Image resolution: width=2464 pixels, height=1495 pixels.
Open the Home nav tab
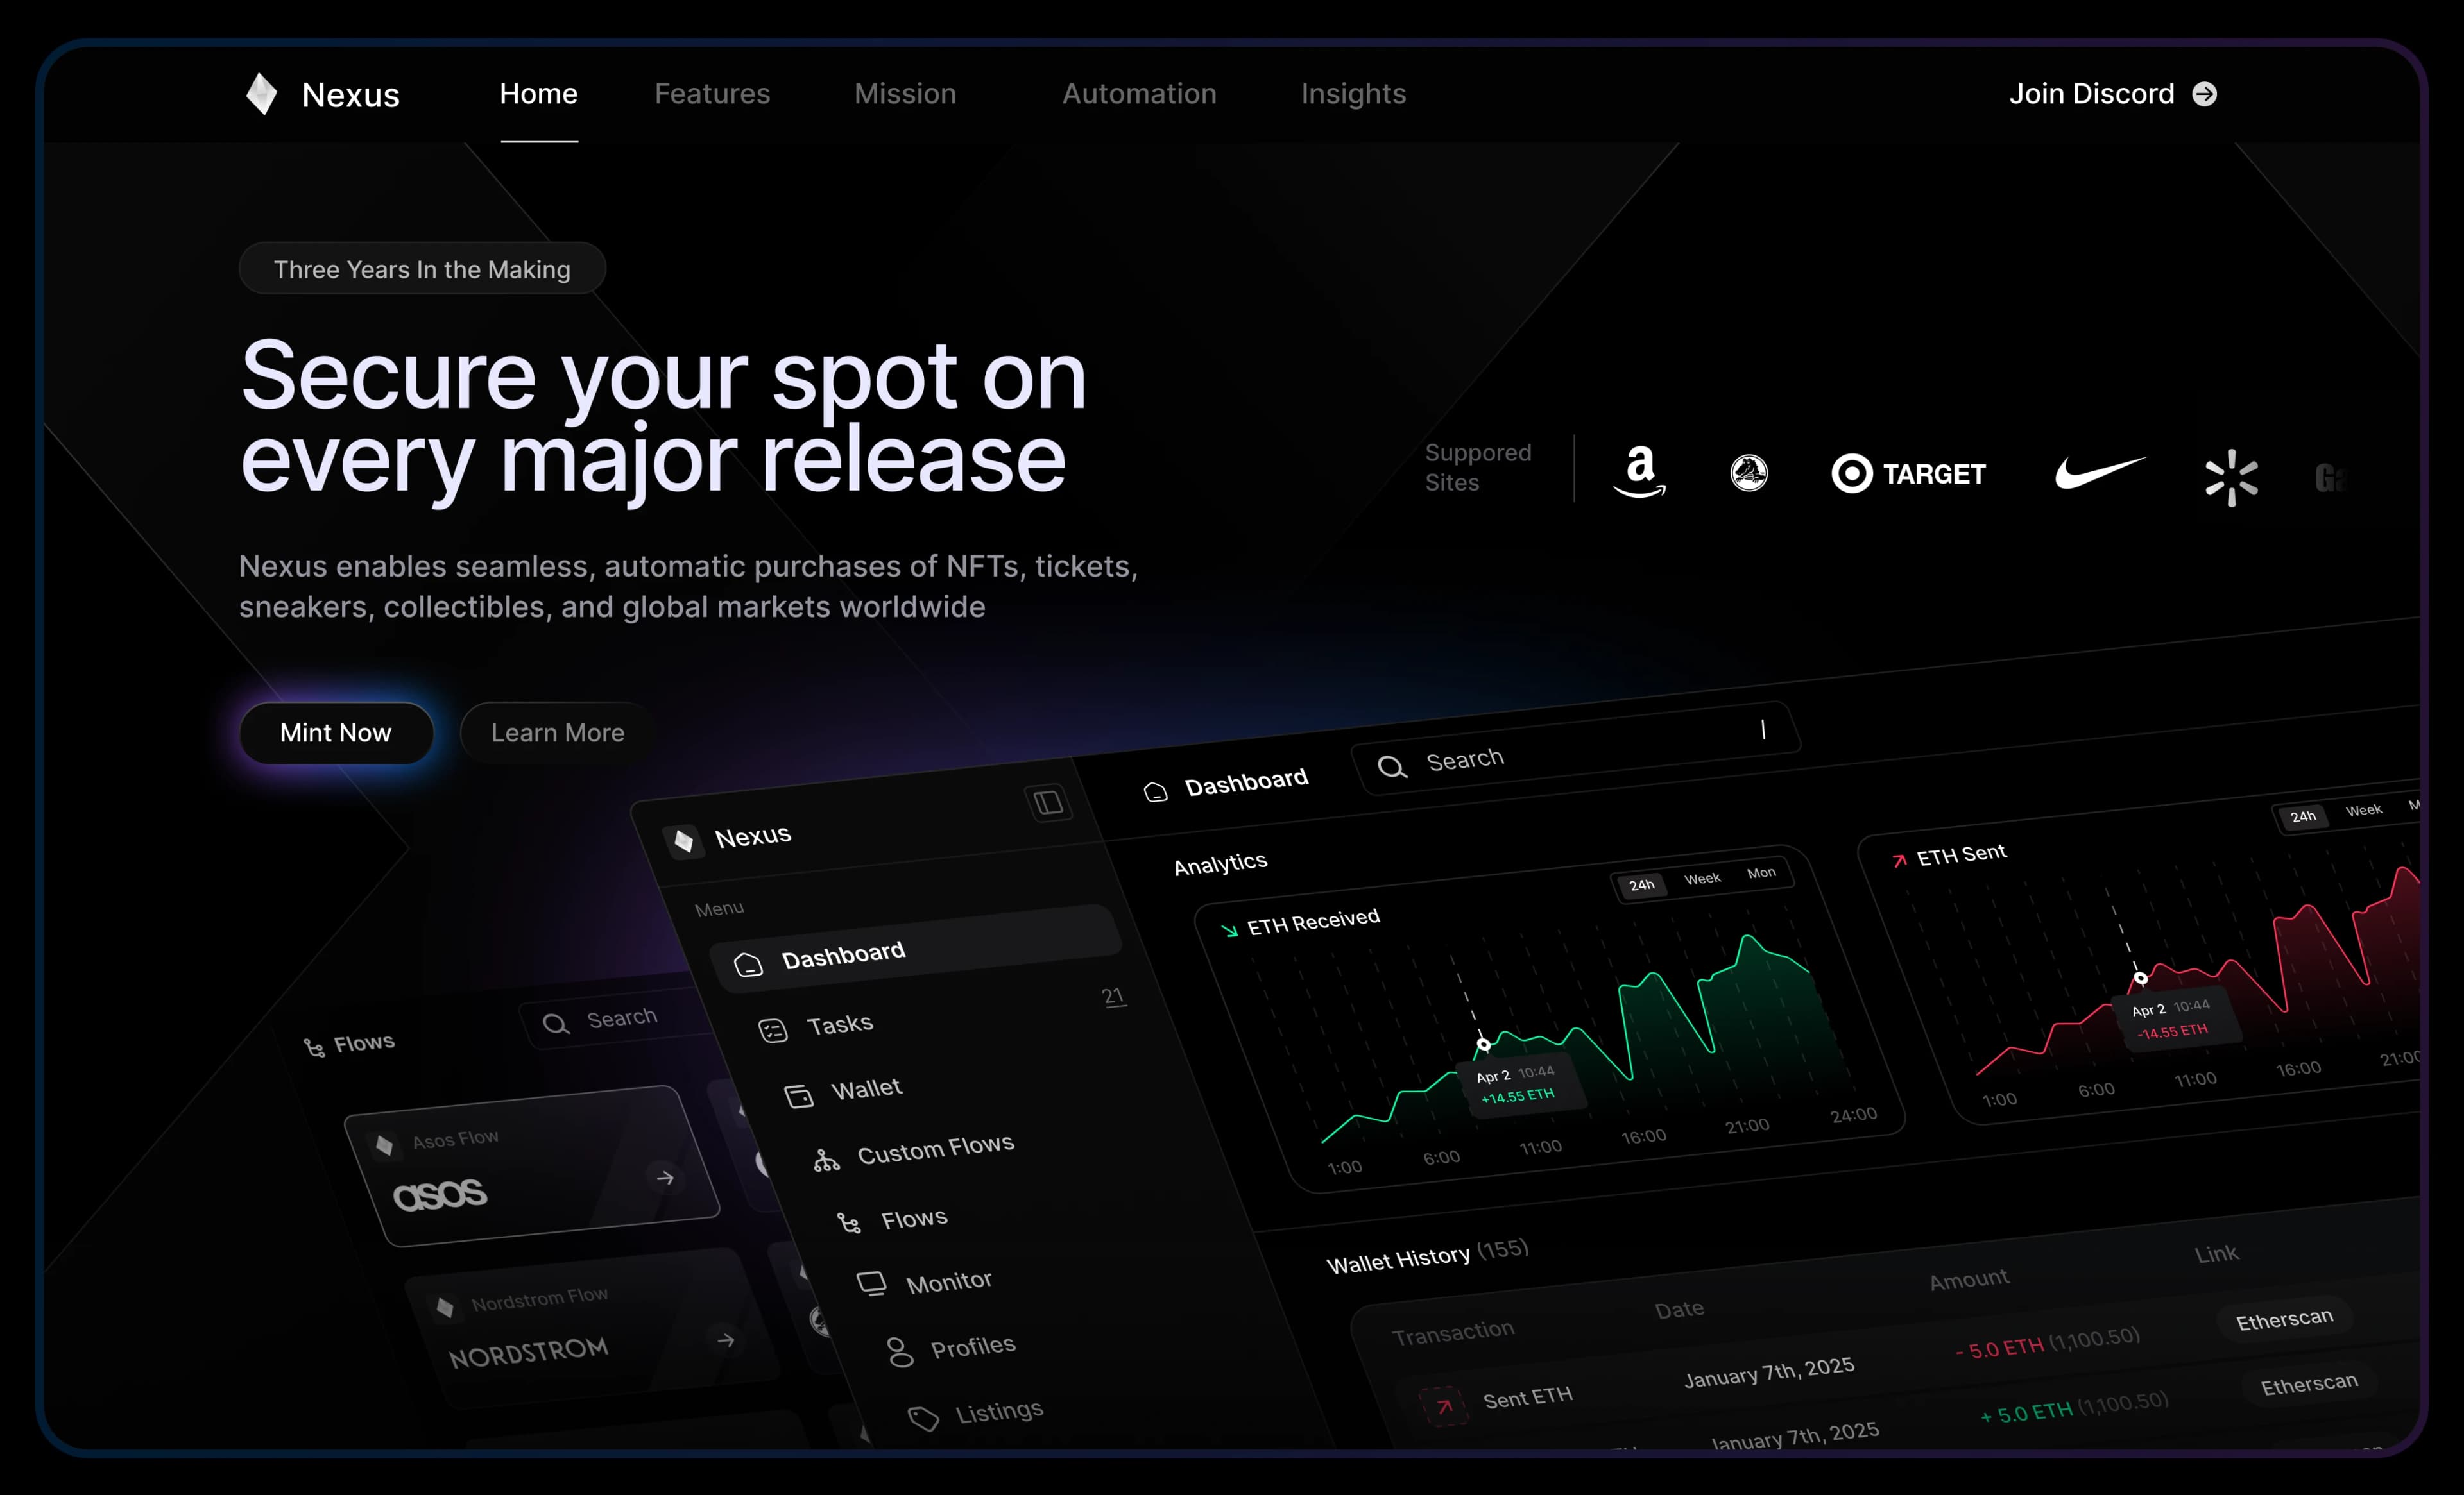pos(539,94)
